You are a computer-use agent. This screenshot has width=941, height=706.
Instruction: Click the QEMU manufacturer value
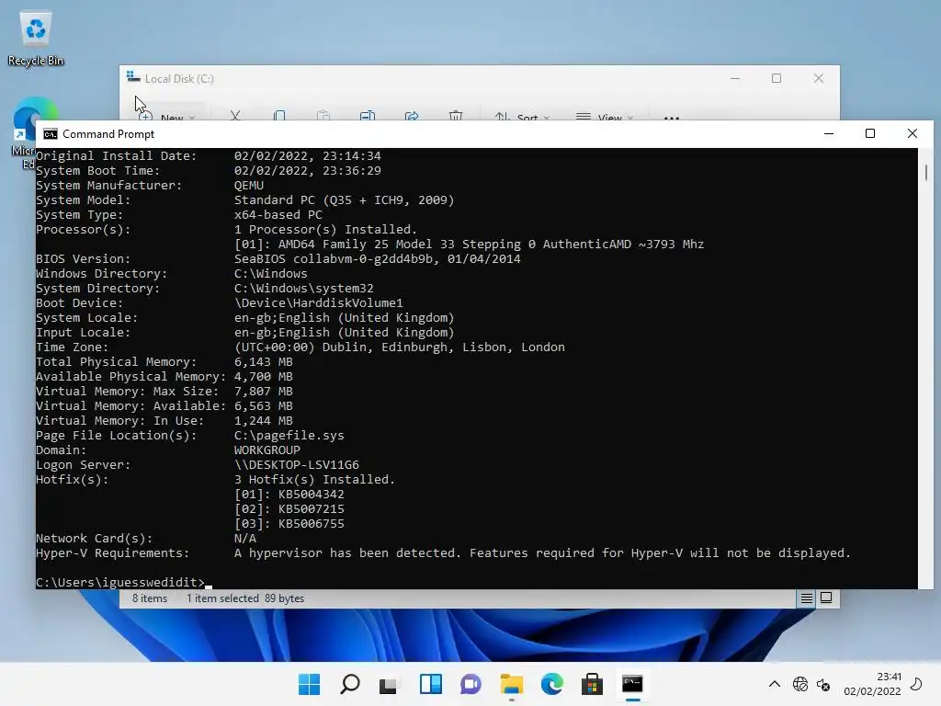point(248,186)
